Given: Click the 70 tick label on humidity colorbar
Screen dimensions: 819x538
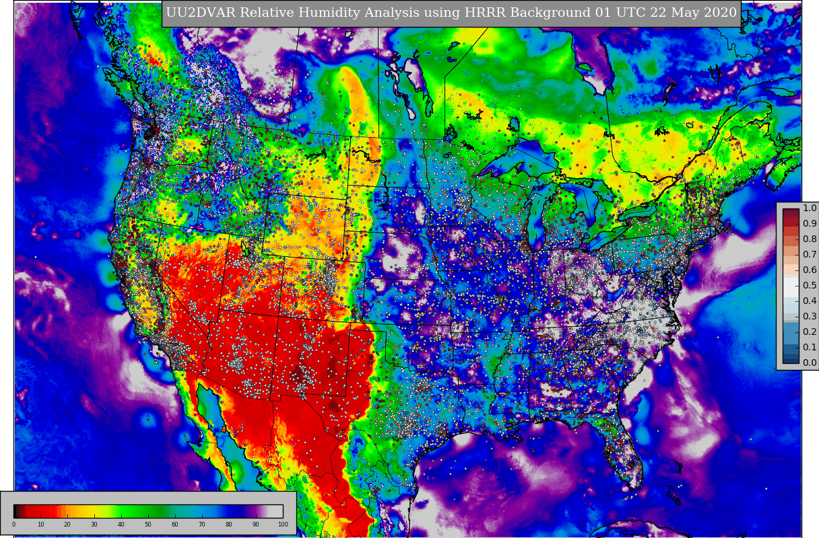Looking at the screenshot, I should pyautogui.click(x=202, y=525).
